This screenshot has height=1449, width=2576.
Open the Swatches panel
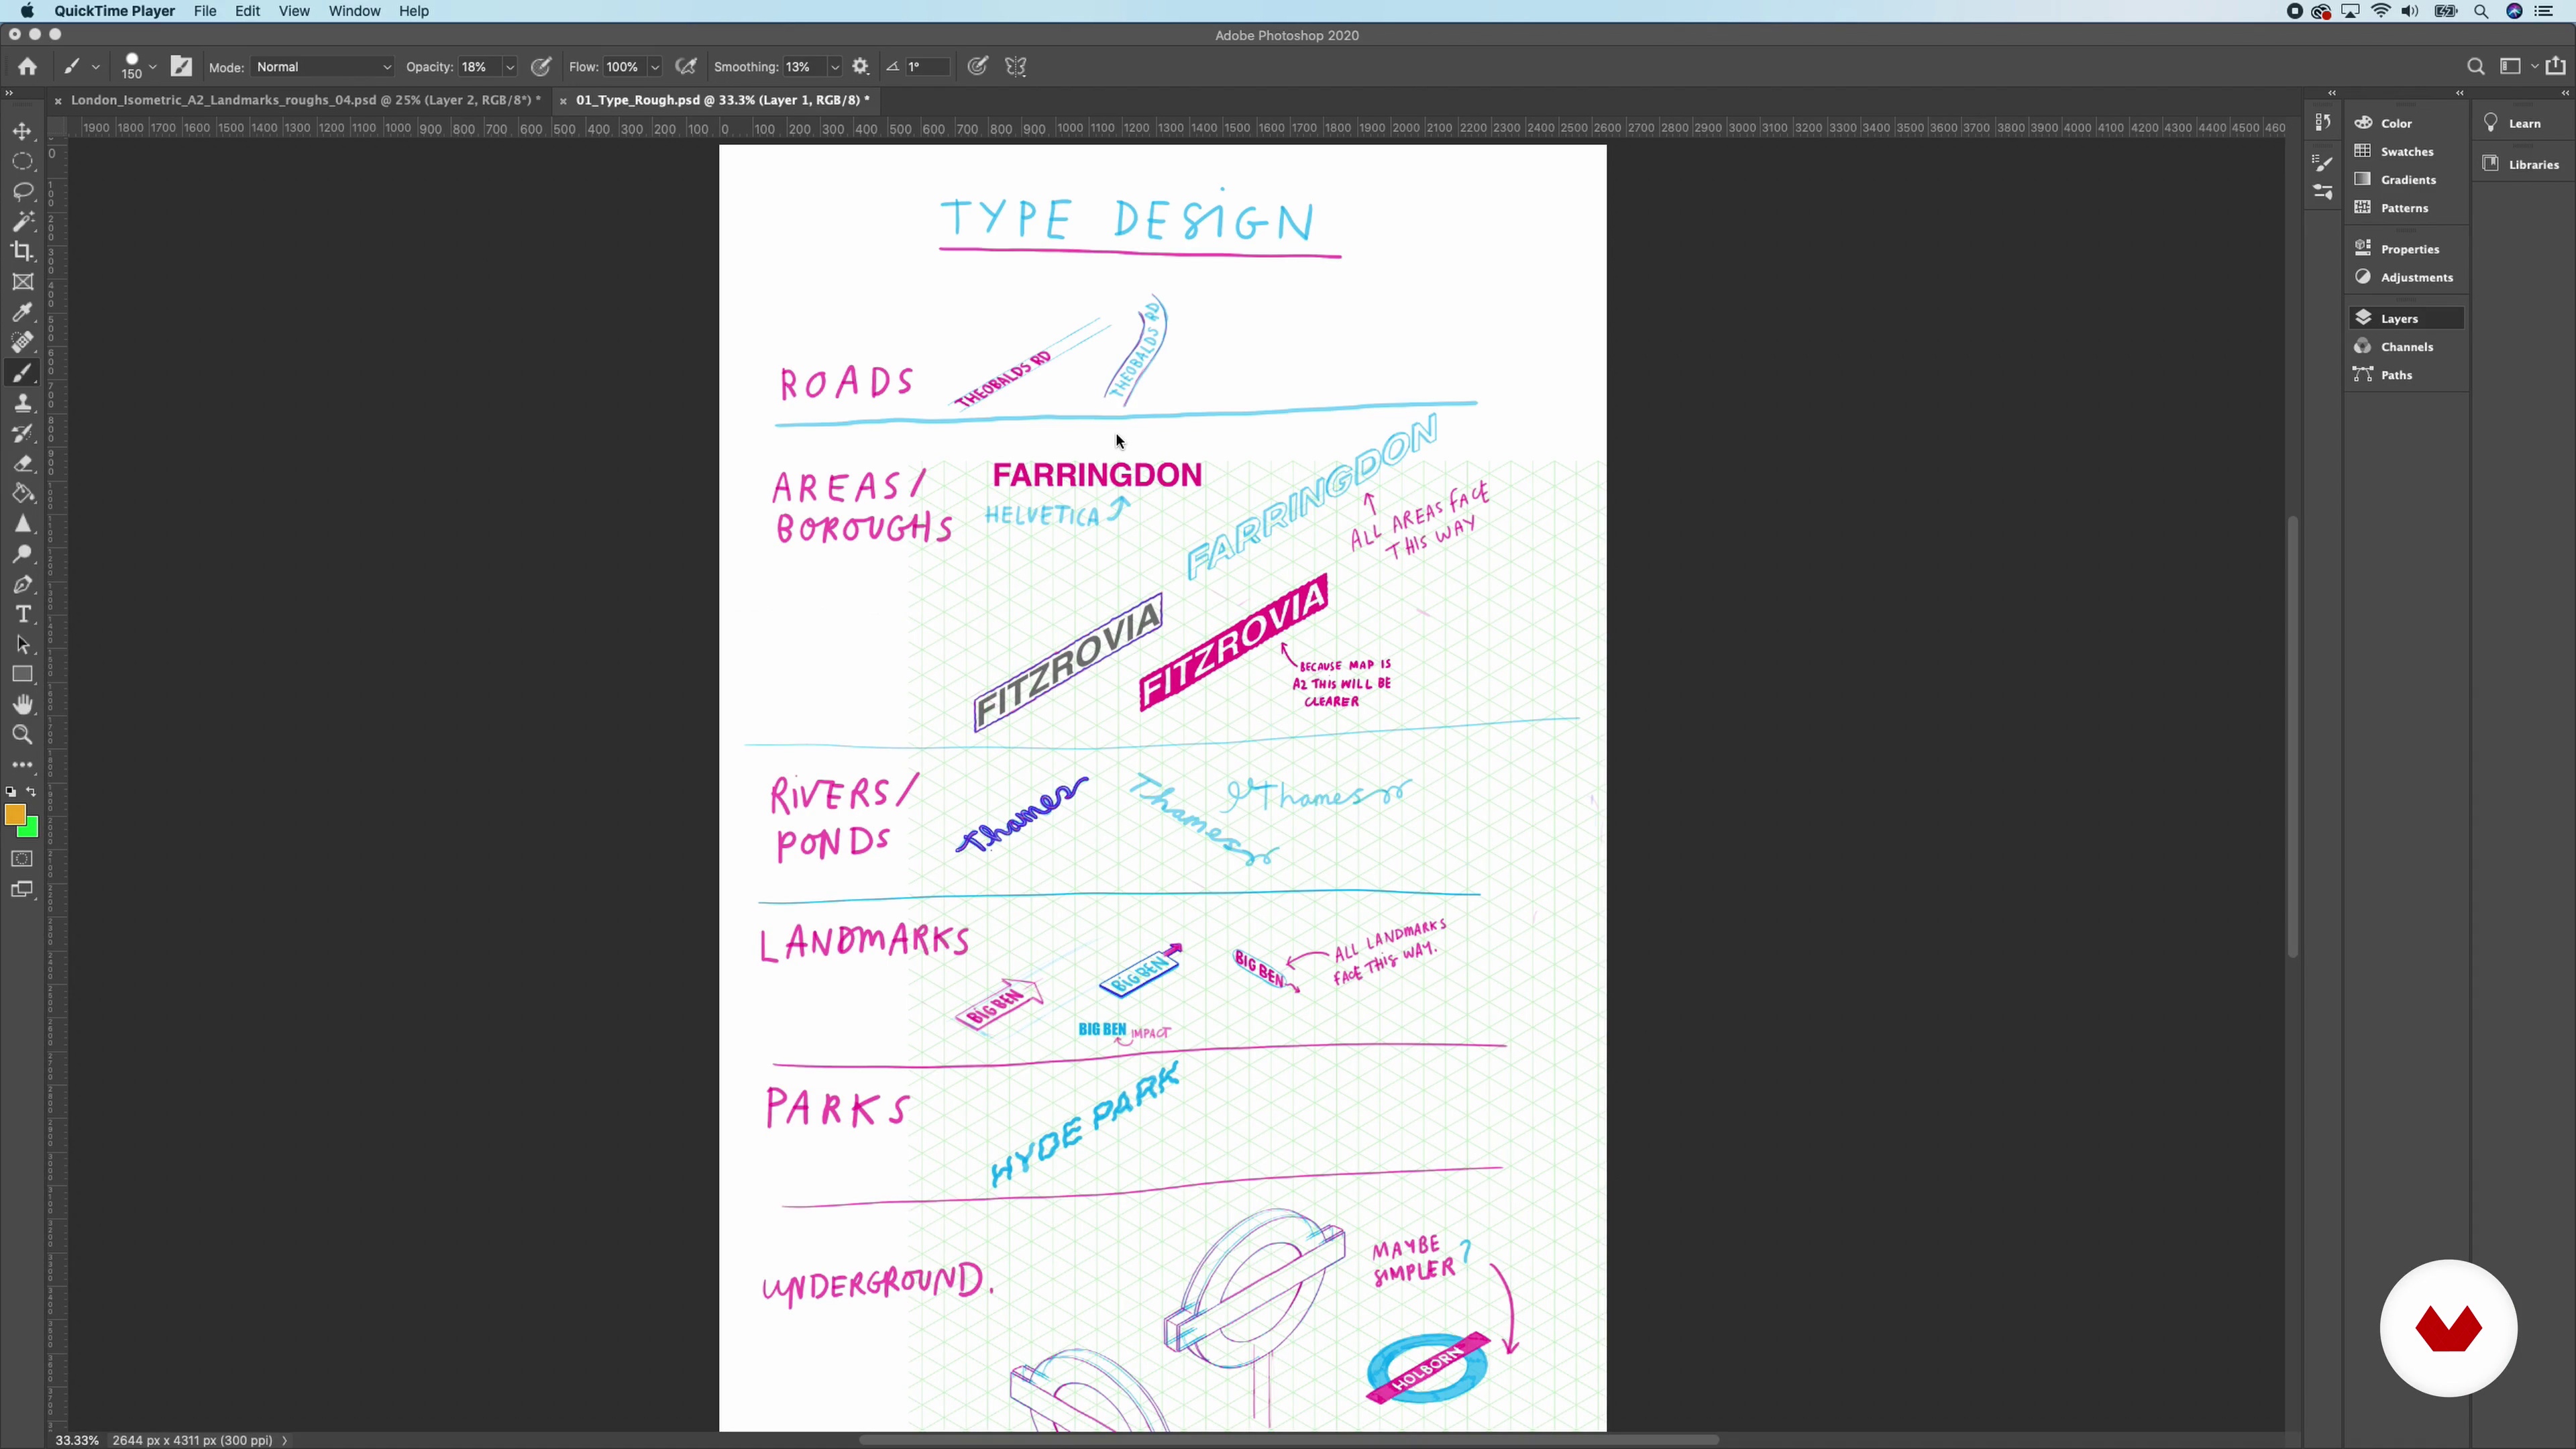pyautogui.click(x=2406, y=151)
